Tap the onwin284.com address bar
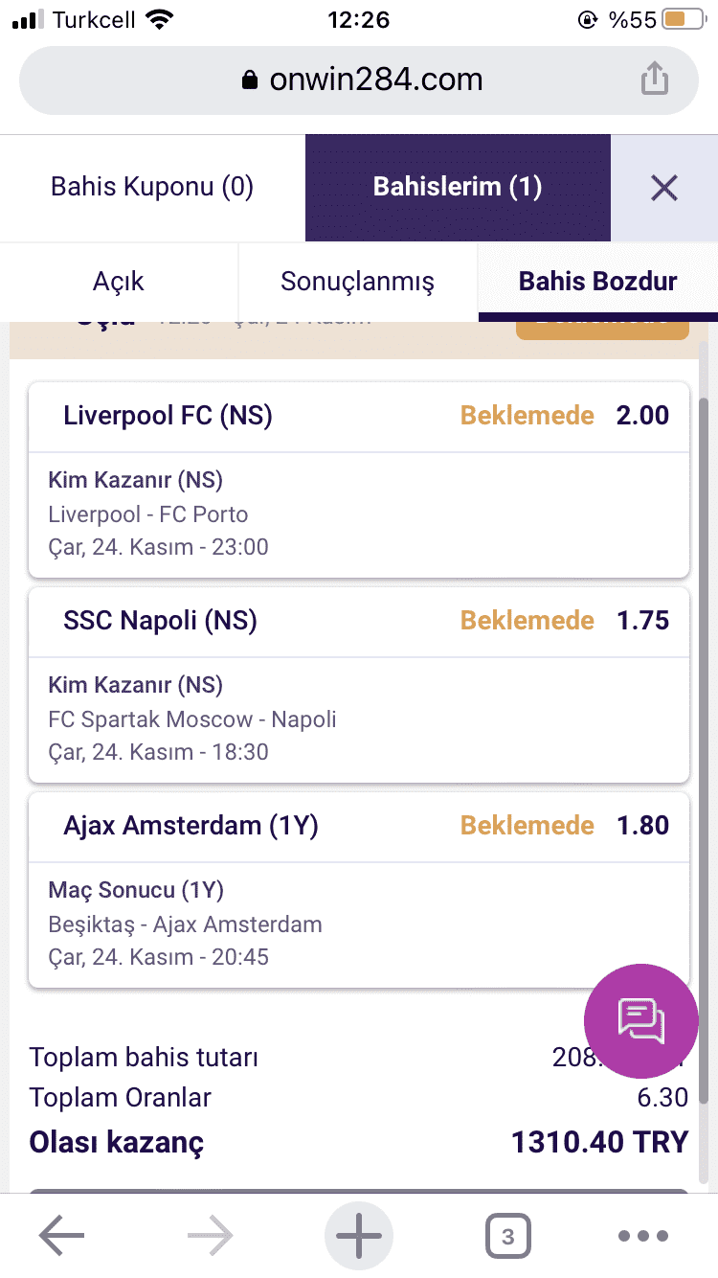Viewport: 718px width, 1278px height. [359, 80]
